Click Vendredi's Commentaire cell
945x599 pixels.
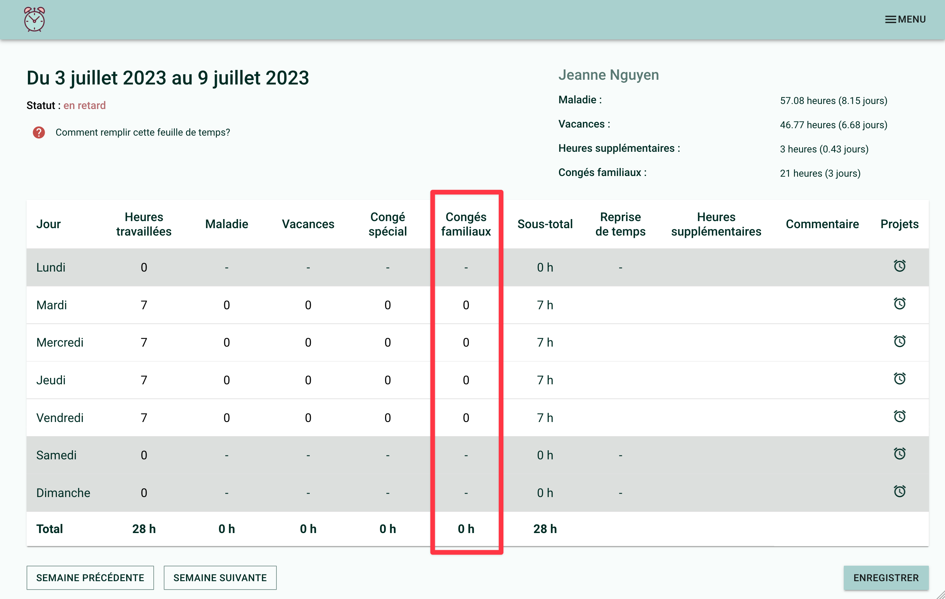(822, 418)
